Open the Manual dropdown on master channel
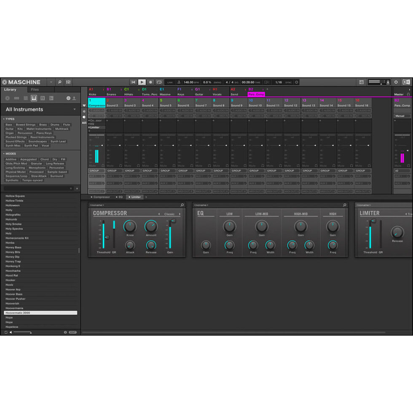413x413 pixels. [x=402, y=116]
